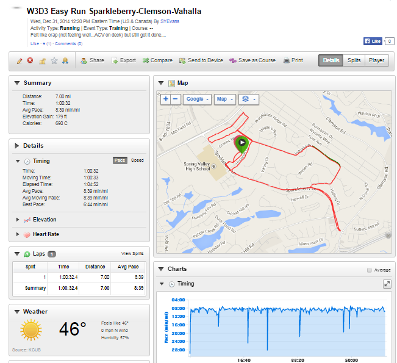The image size is (397, 363).
Task: Click the Print toolbar button
Action: click(293, 60)
